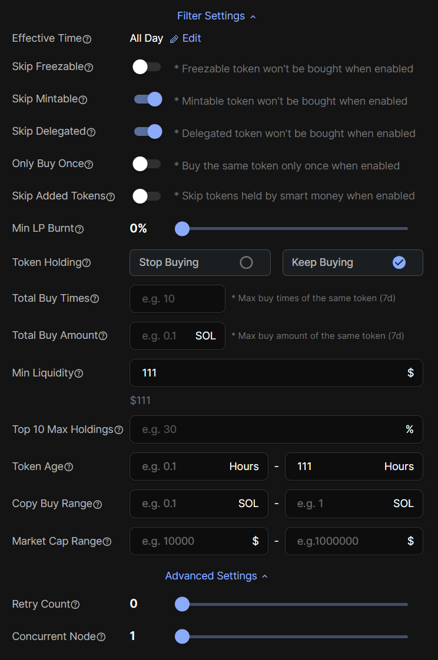Select the Stop Buying option
This screenshot has width=438, height=660.
coord(200,263)
